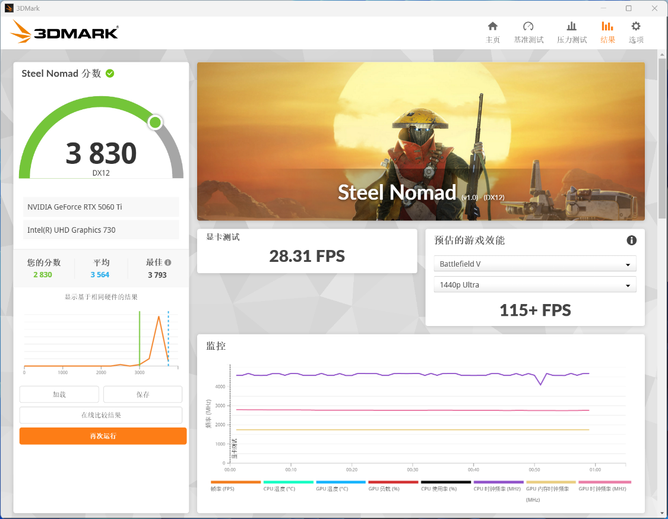Viewport: 668px width, 519px height.
Task: Toggle CPU 温度 teal legend swatch
Action: (289, 482)
